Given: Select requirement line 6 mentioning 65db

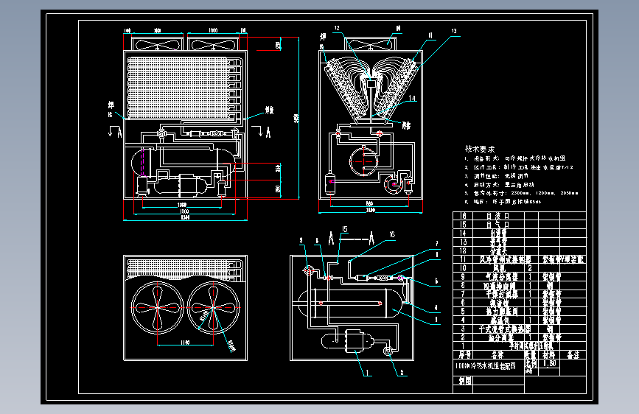Looking at the screenshot, I should [503, 202].
